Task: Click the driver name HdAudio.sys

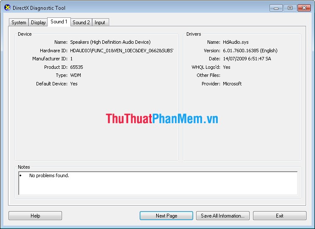Action: 236,42
